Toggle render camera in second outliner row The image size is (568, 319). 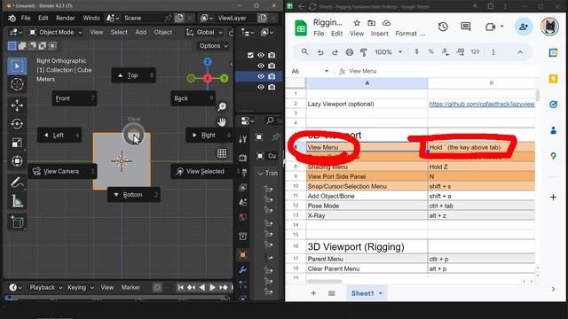[272, 66]
